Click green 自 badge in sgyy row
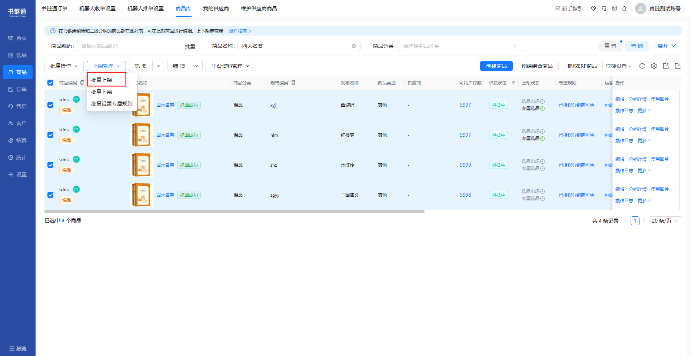691x356 pixels. pyautogui.click(x=76, y=189)
